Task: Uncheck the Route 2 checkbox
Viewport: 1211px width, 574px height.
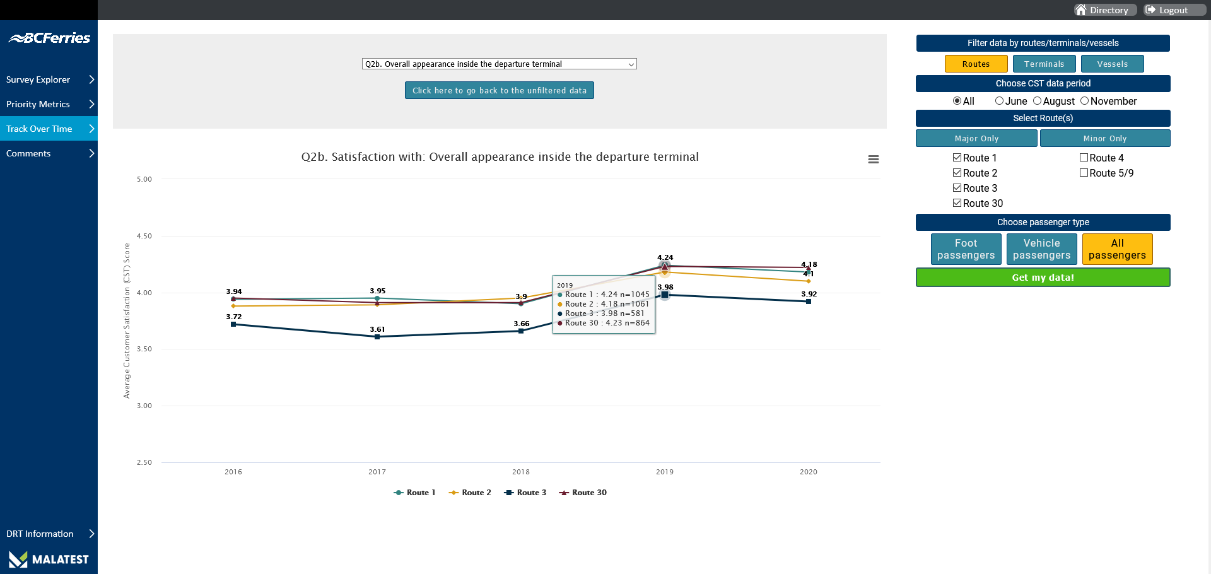Action: (957, 173)
